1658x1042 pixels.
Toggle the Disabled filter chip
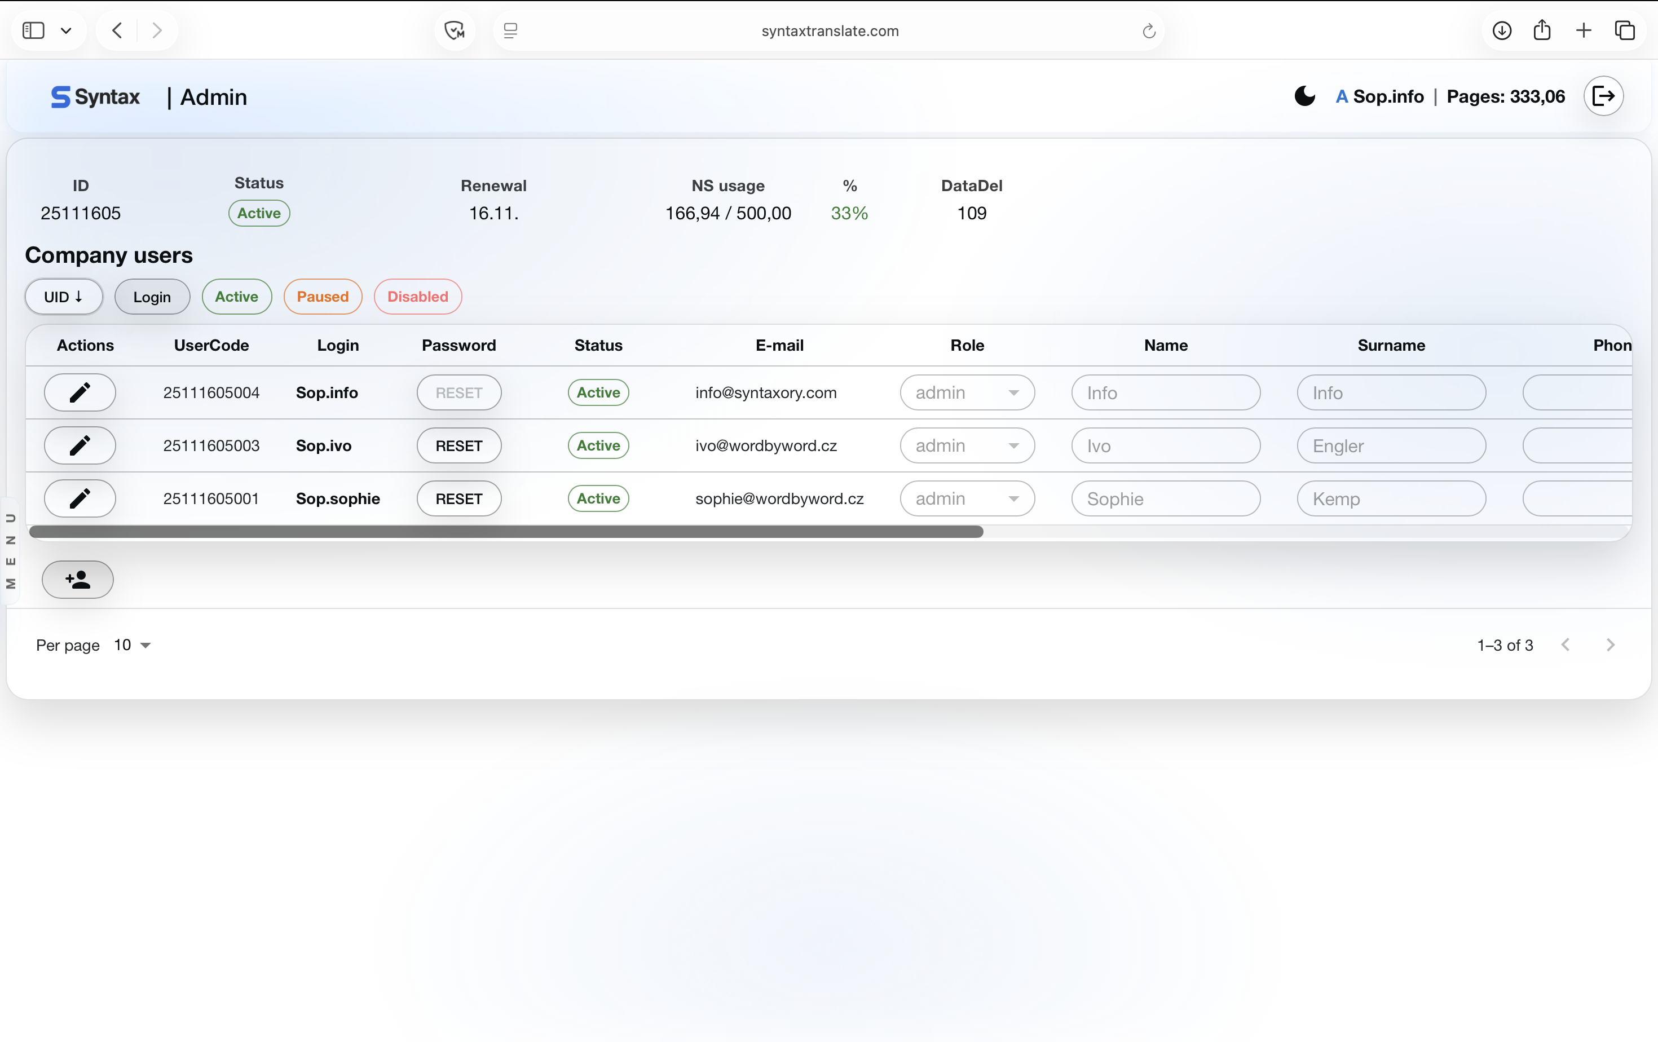point(417,297)
